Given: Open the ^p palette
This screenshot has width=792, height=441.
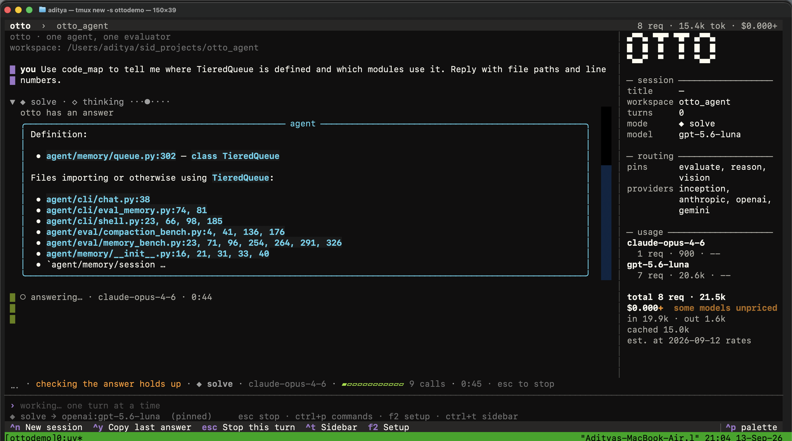Looking at the screenshot, I should tap(751, 427).
